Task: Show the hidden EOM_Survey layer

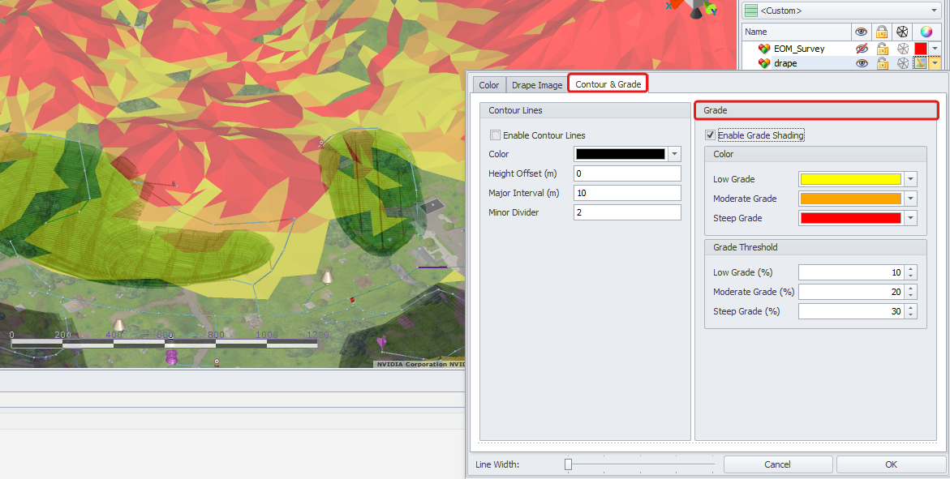Action: point(862,49)
